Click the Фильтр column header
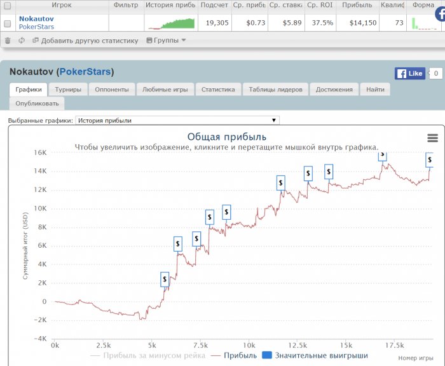445x366 pixels. click(x=126, y=5)
